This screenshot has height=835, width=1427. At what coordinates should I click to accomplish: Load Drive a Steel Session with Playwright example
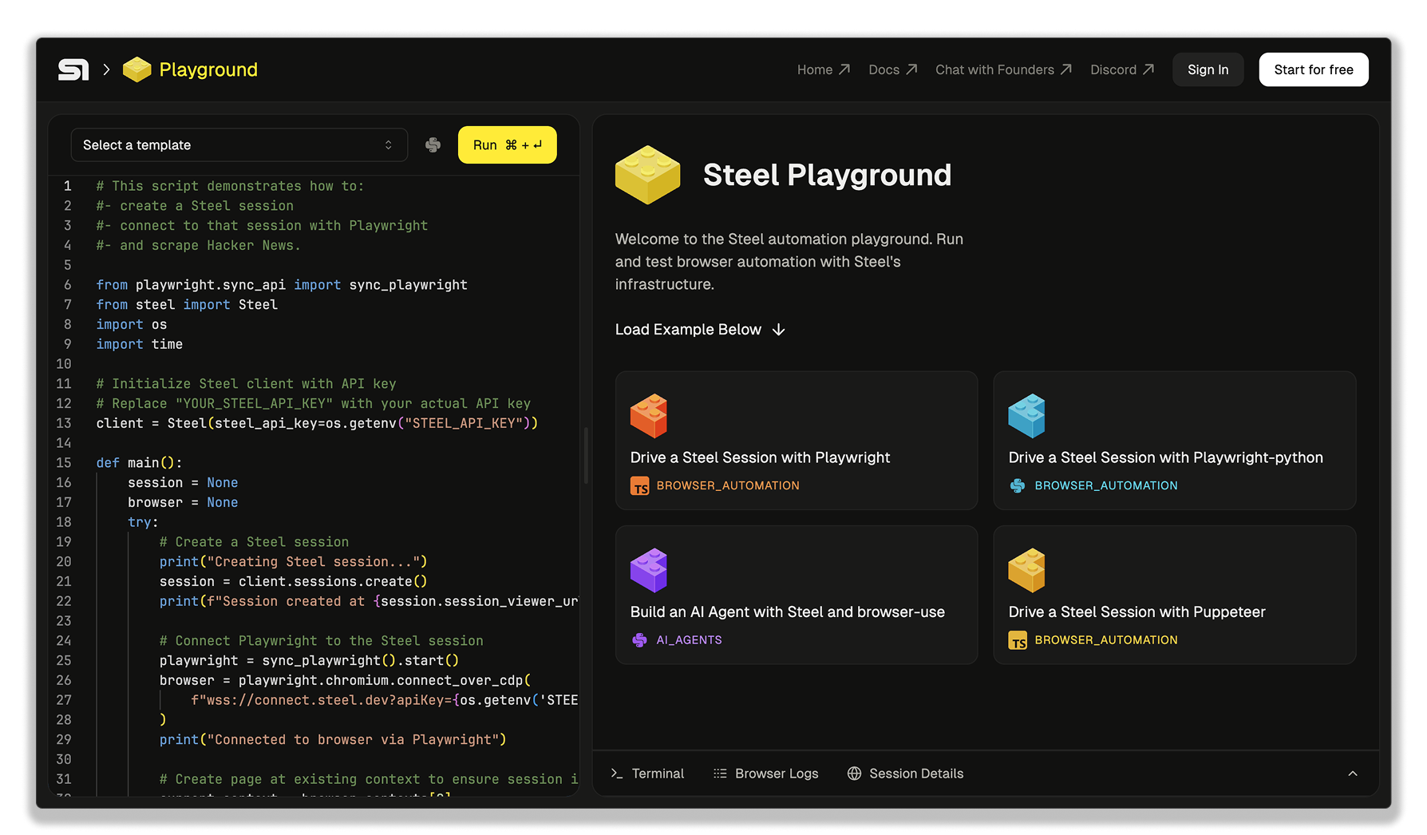(x=796, y=440)
